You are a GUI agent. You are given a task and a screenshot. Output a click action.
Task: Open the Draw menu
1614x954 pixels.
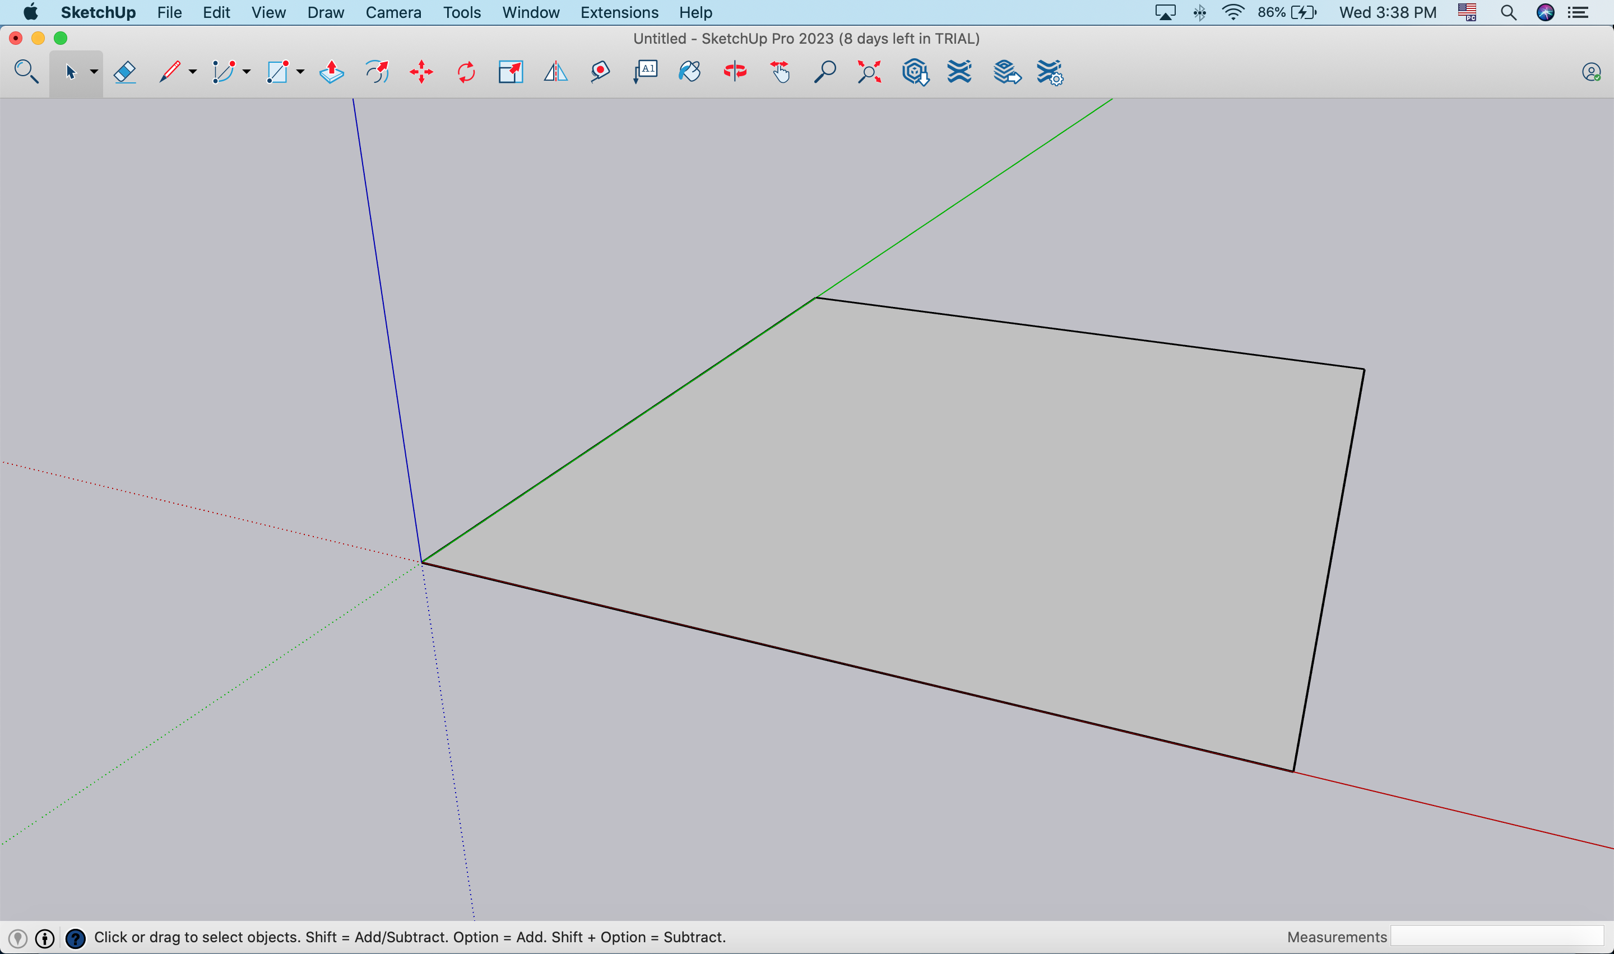point(326,12)
